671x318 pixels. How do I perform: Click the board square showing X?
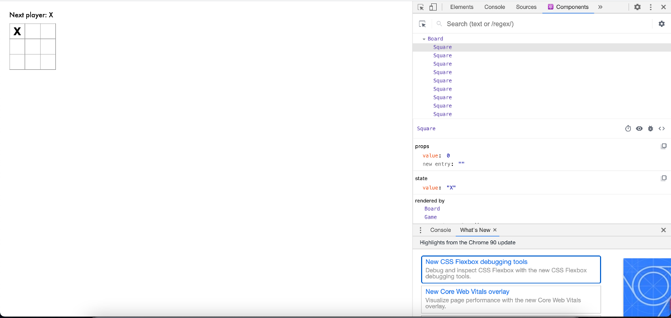(17, 31)
